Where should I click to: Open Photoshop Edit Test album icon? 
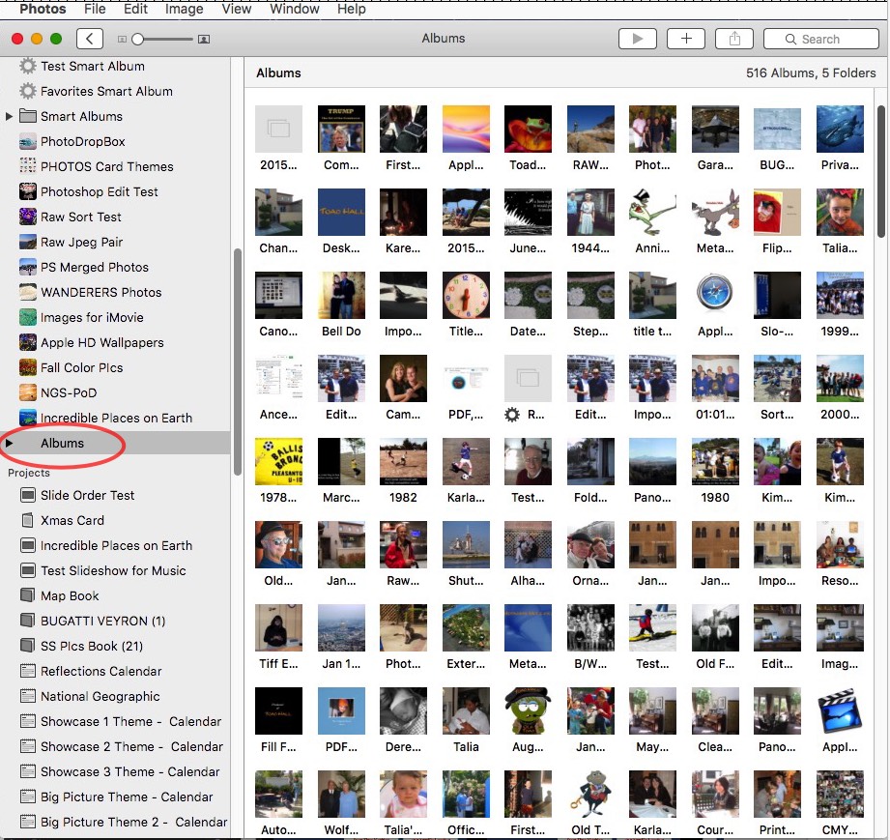pos(28,191)
